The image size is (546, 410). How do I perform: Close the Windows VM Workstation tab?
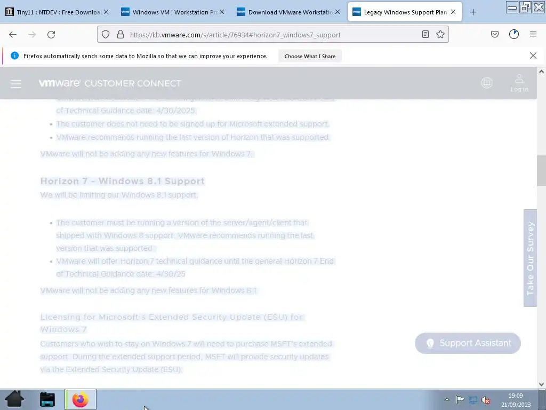coord(222,12)
